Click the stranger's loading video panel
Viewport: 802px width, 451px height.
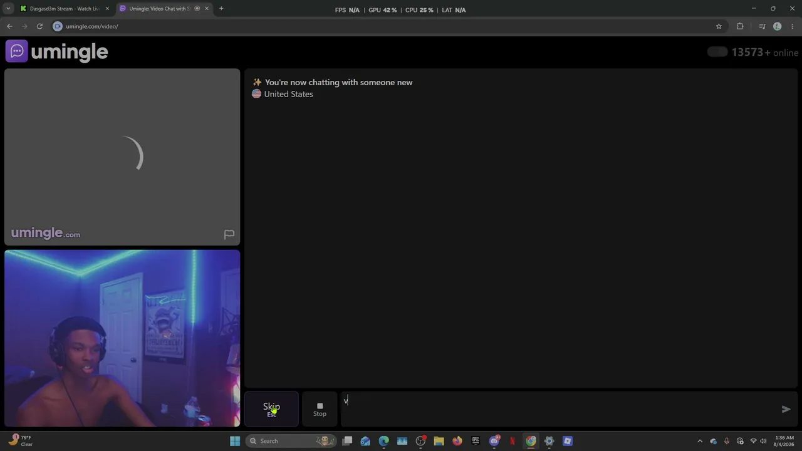click(x=122, y=157)
